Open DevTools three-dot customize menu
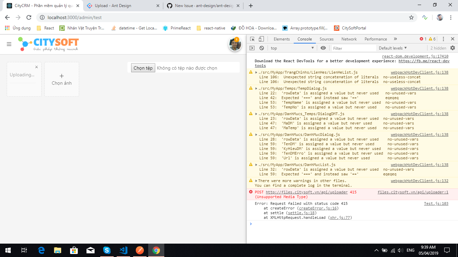Viewport: 458px width, 257px height. (x=443, y=39)
